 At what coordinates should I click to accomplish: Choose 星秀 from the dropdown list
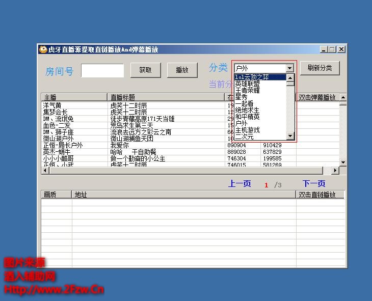pos(260,97)
